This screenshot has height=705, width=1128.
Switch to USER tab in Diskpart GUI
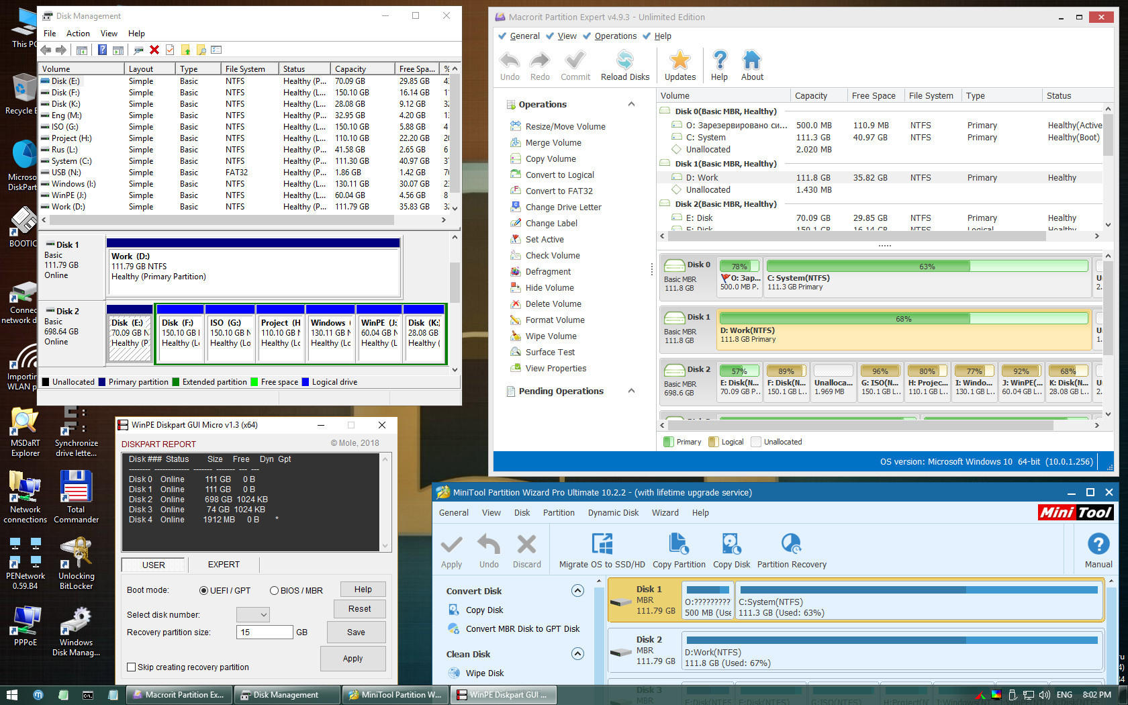pyautogui.click(x=153, y=565)
